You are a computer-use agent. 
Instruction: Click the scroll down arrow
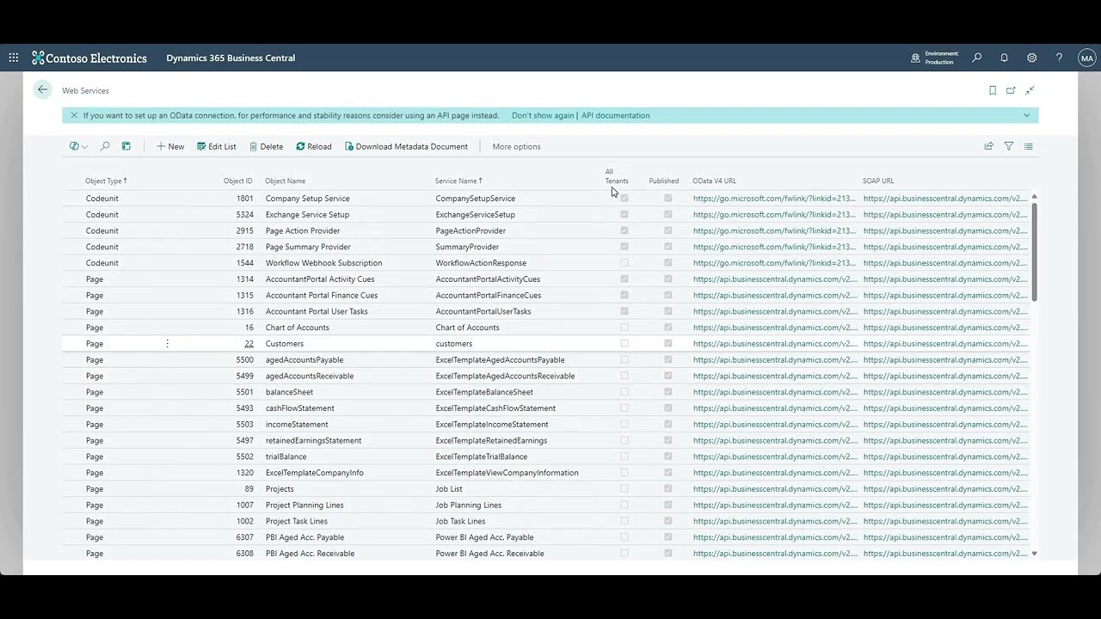tap(1034, 554)
